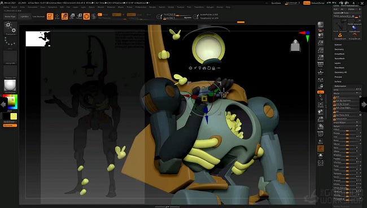The height and width of the screenshot is (208, 367).
Task: Toggle PolyF line fill display
Action: 321,134
